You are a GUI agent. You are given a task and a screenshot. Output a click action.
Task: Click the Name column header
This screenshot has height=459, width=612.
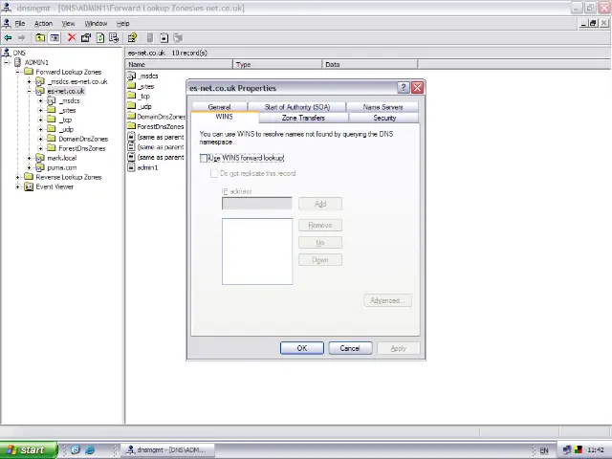pos(180,64)
